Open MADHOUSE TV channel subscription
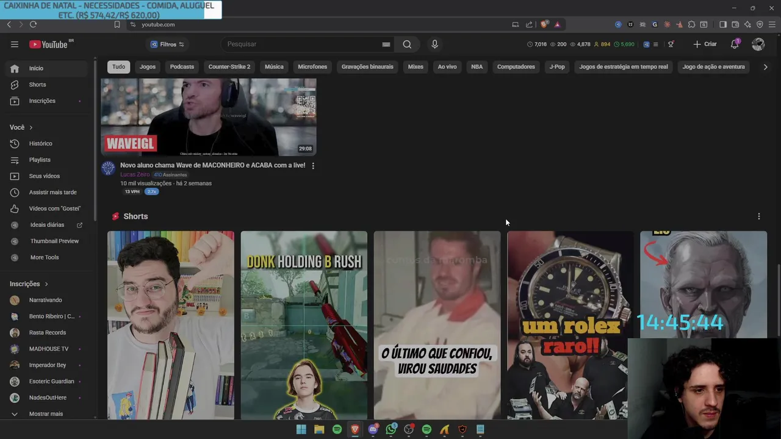The width and height of the screenshot is (781, 439). (x=46, y=349)
